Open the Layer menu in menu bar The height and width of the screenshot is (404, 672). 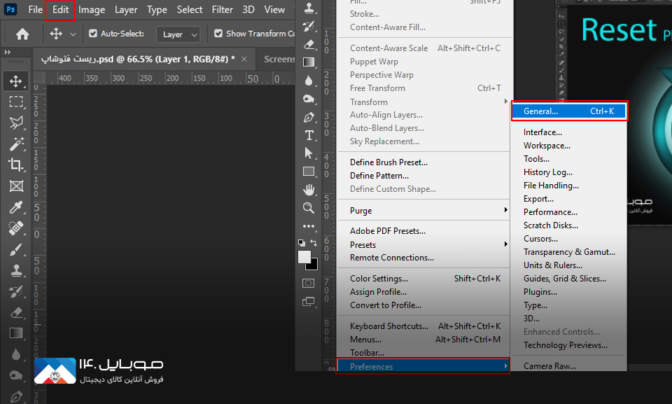126,9
